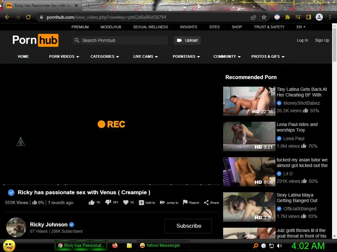Switch to Yahoo! Messenger taskbar item
The height and width of the screenshot is (252, 337).
tap(163, 245)
